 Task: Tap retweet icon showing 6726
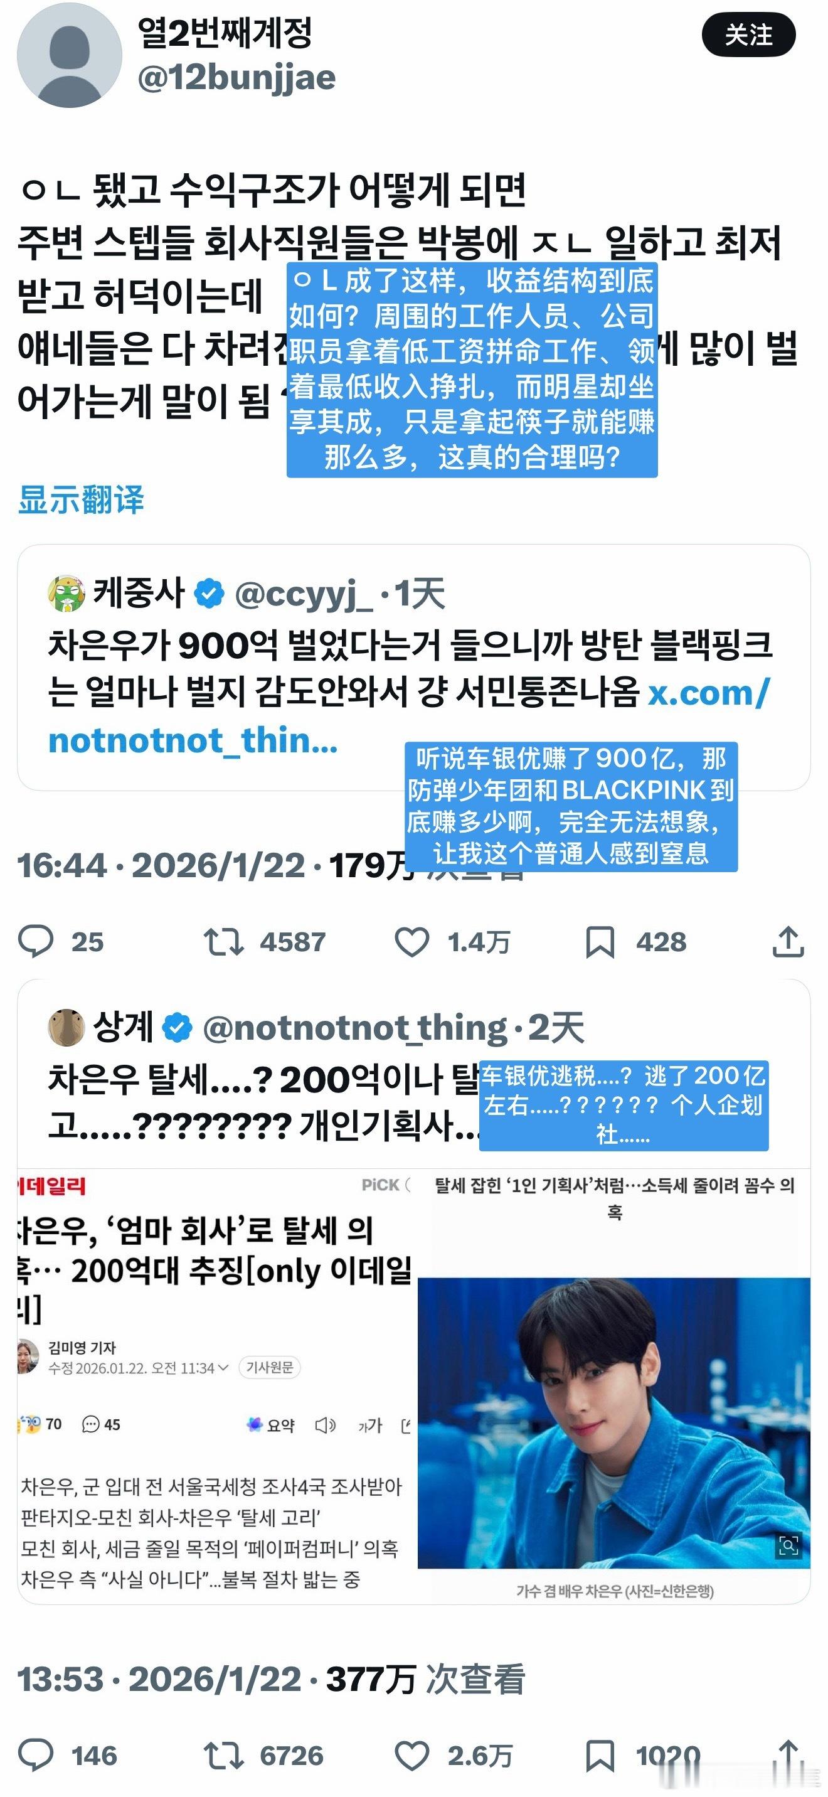[223, 1754]
